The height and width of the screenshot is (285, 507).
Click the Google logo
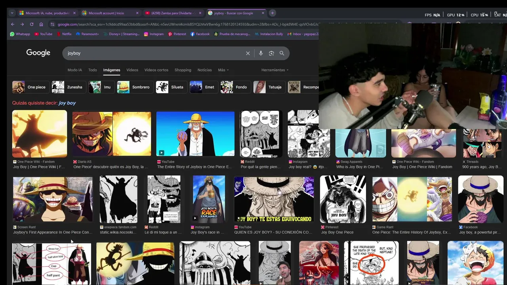point(38,53)
